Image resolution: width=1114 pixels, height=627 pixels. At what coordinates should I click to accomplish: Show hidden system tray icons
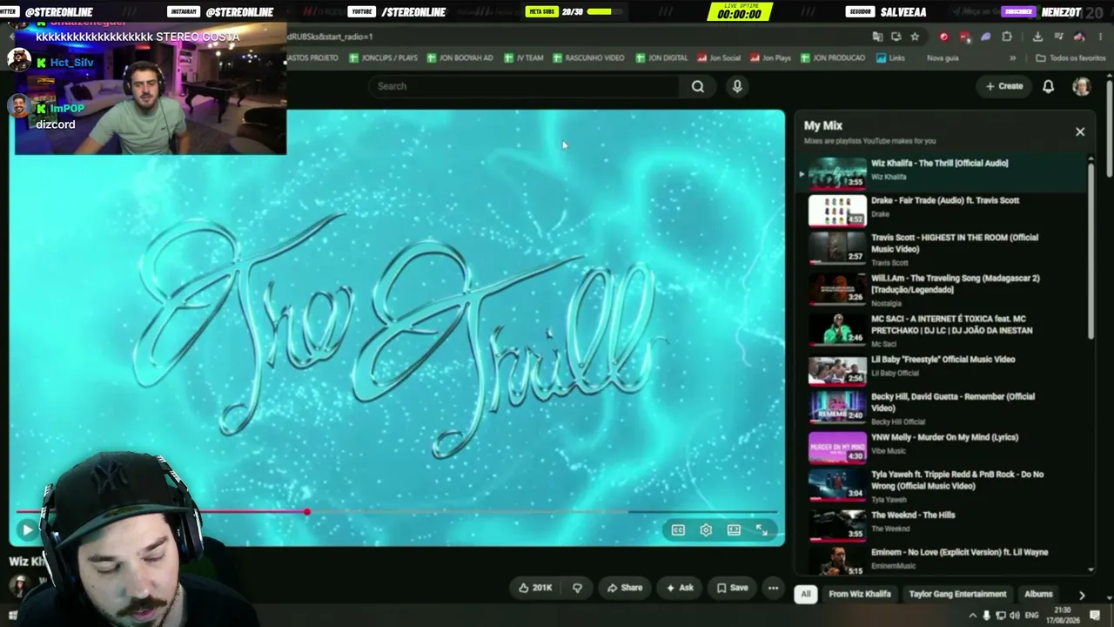(972, 616)
